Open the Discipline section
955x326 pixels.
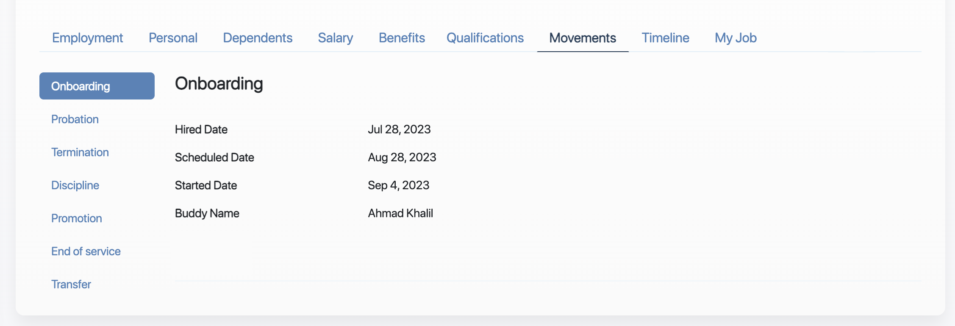[x=75, y=185]
